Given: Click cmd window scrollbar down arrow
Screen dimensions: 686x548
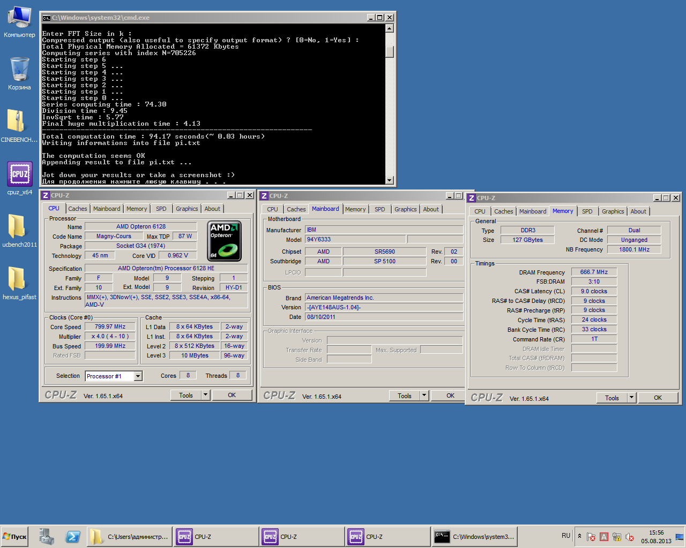Looking at the screenshot, I should pos(390,180).
